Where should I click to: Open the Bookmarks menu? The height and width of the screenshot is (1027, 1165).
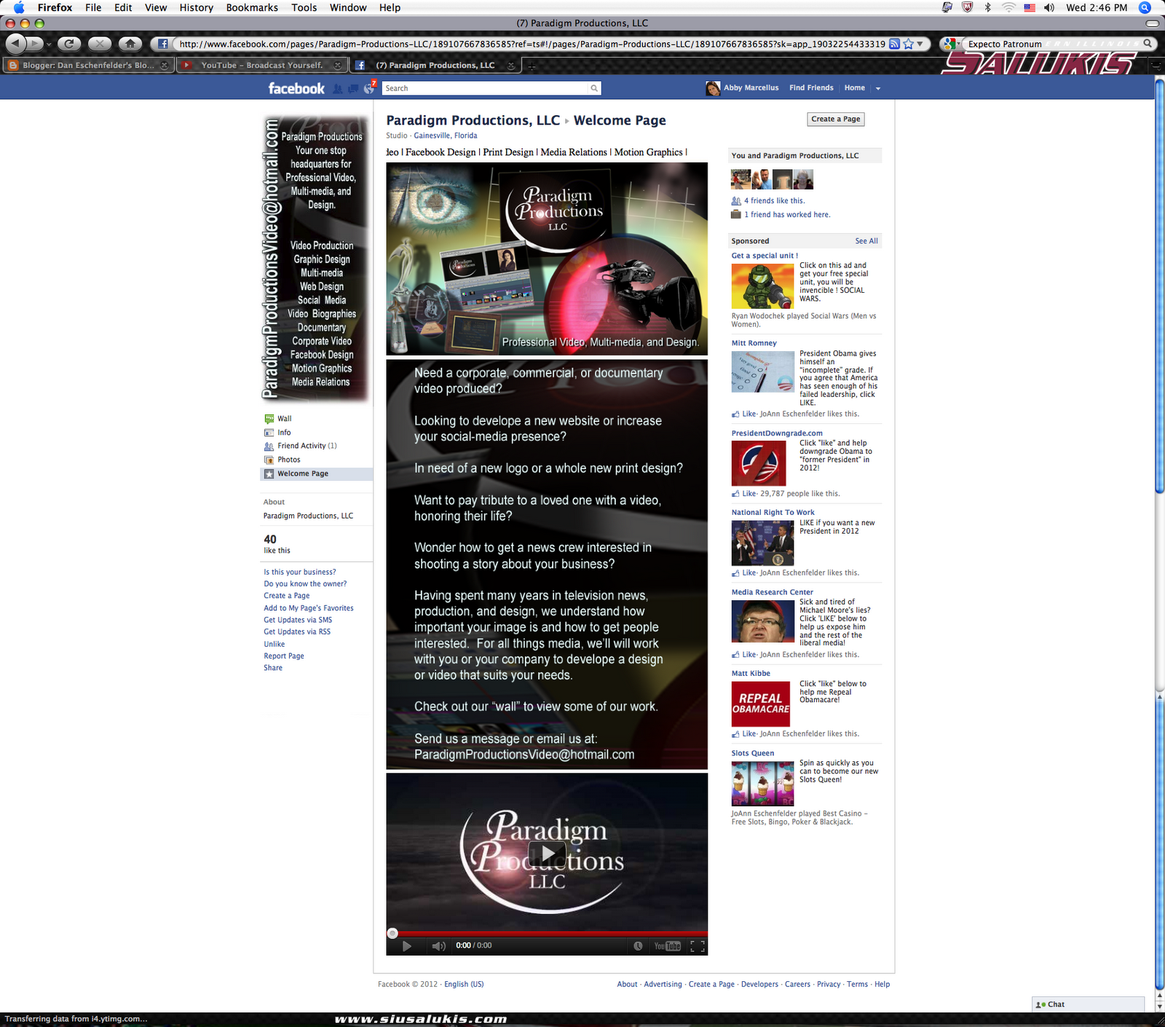(252, 7)
